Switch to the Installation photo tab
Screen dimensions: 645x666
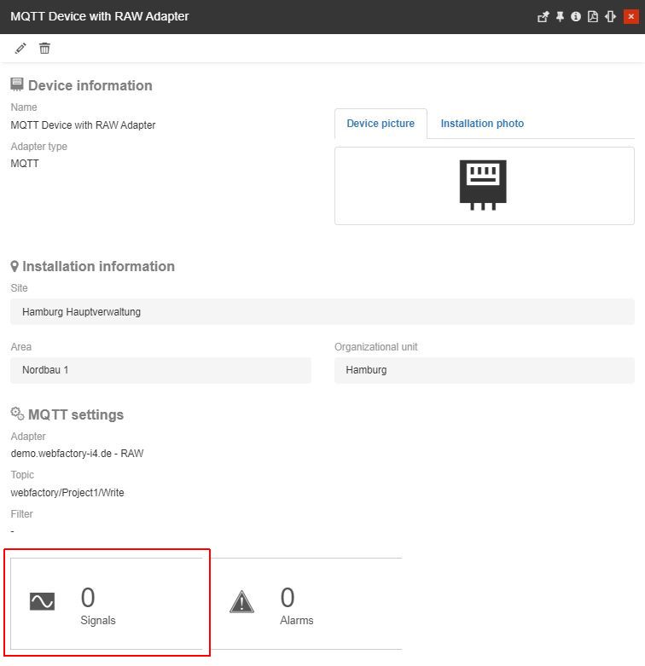click(482, 124)
